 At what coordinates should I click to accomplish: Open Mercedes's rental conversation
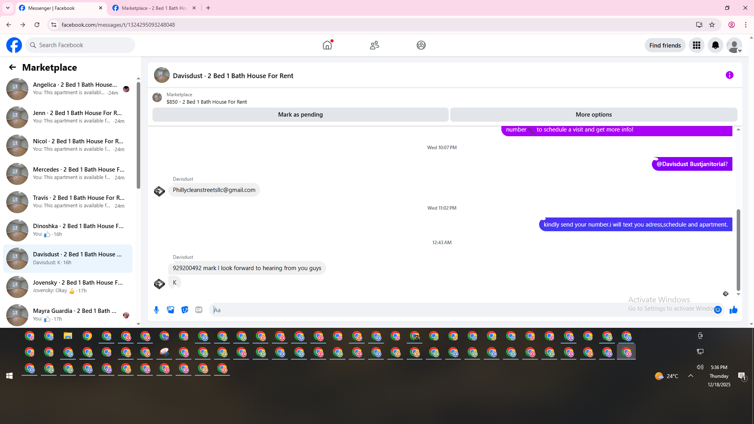pos(68,174)
